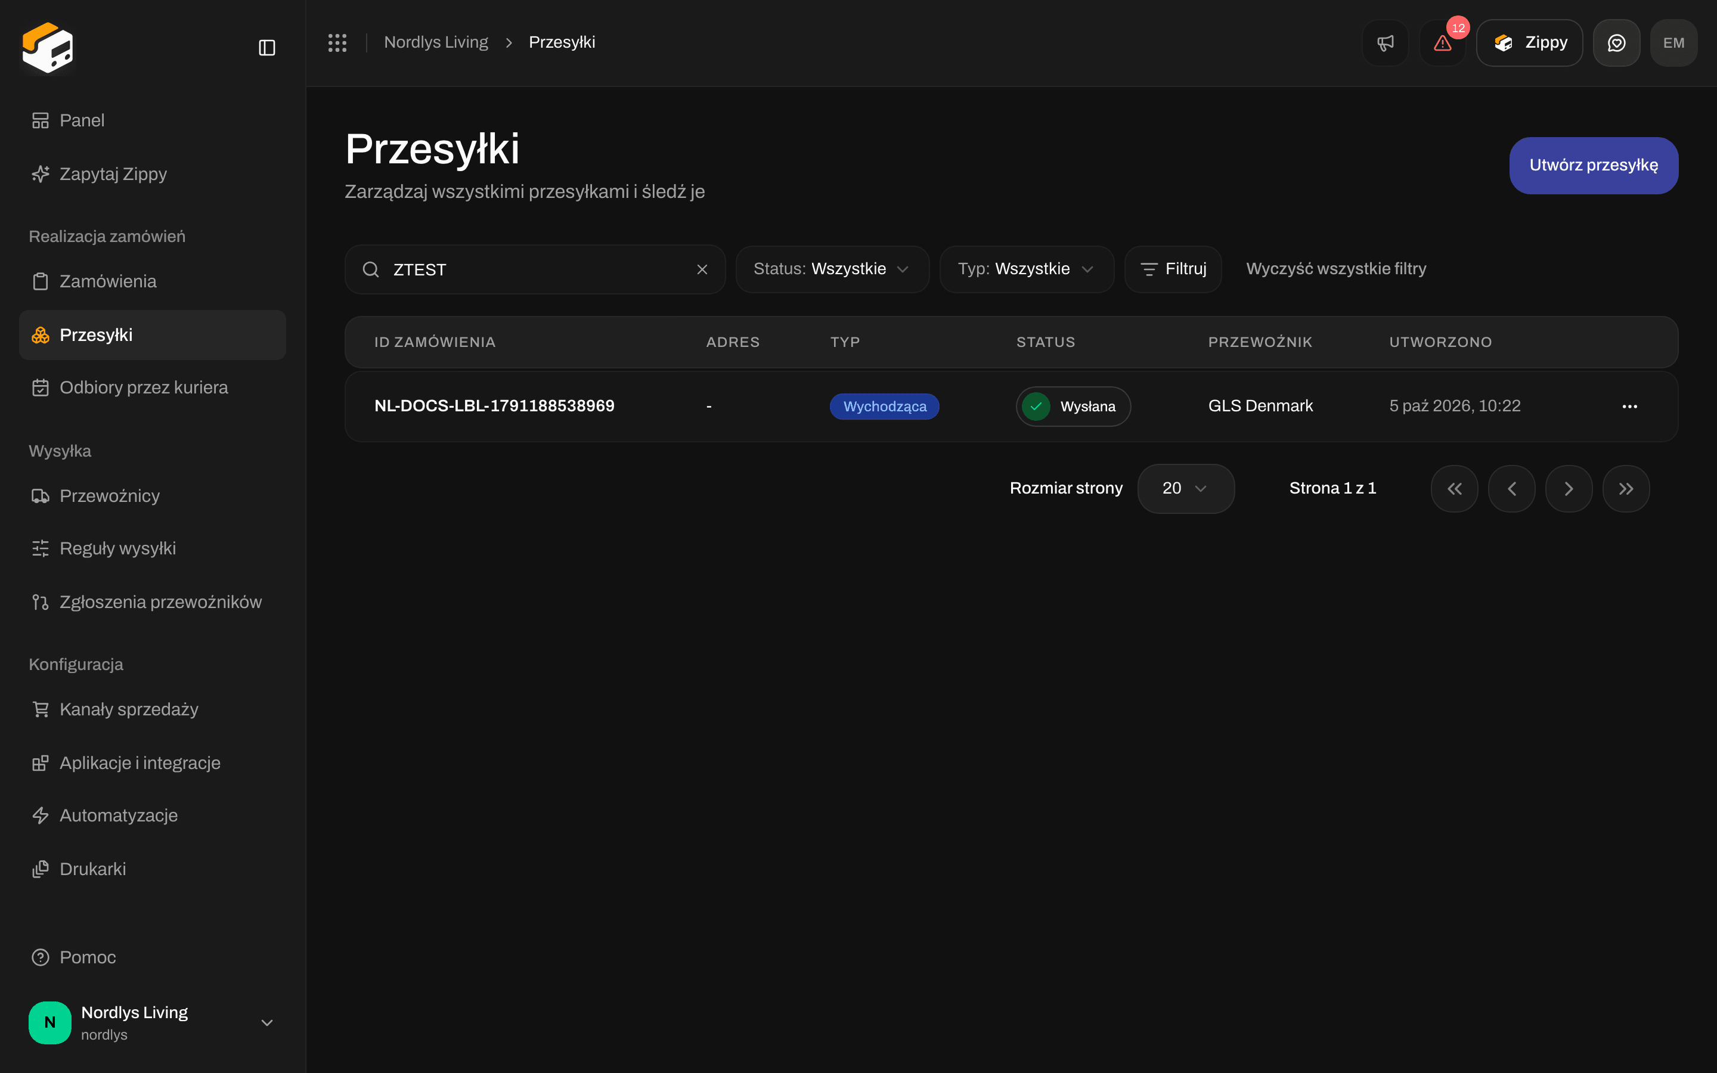Image resolution: width=1717 pixels, height=1073 pixels.
Task: Click the Utwórz przesyłkę button
Action: (x=1594, y=165)
